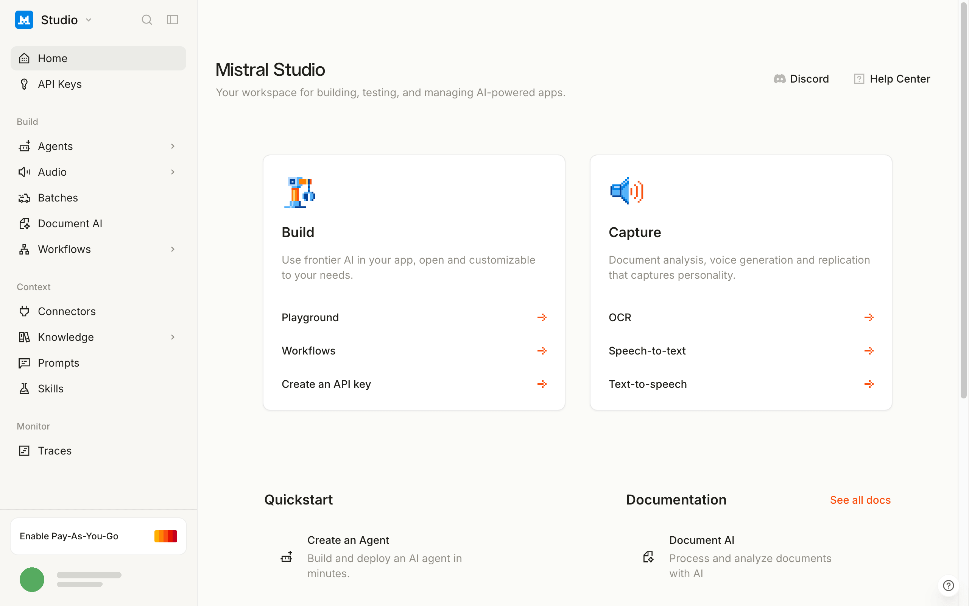969x606 pixels.
Task: Open API Keys from the sidebar
Action: pos(98,84)
